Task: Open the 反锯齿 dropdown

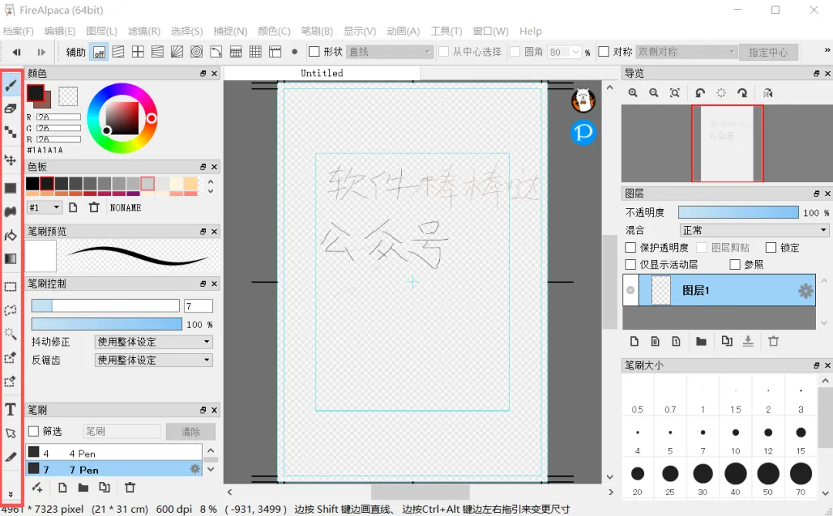Action: pyautogui.click(x=153, y=359)
